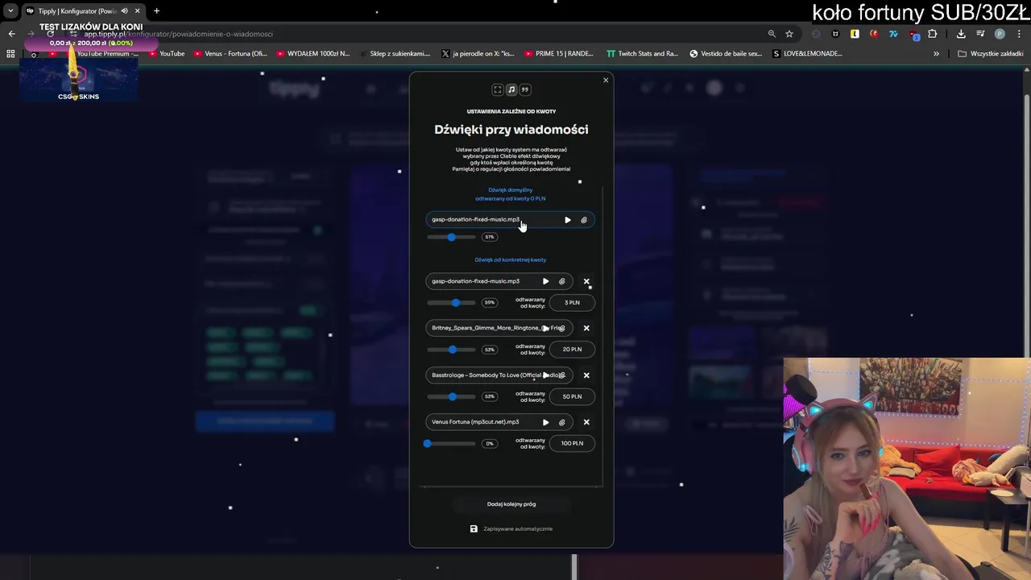Adjust volume slider for 50 PLN sound
This screenshot has height=580, width=1031.
click(451, 396)
